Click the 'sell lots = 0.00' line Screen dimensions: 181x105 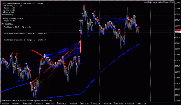(8, 12)
